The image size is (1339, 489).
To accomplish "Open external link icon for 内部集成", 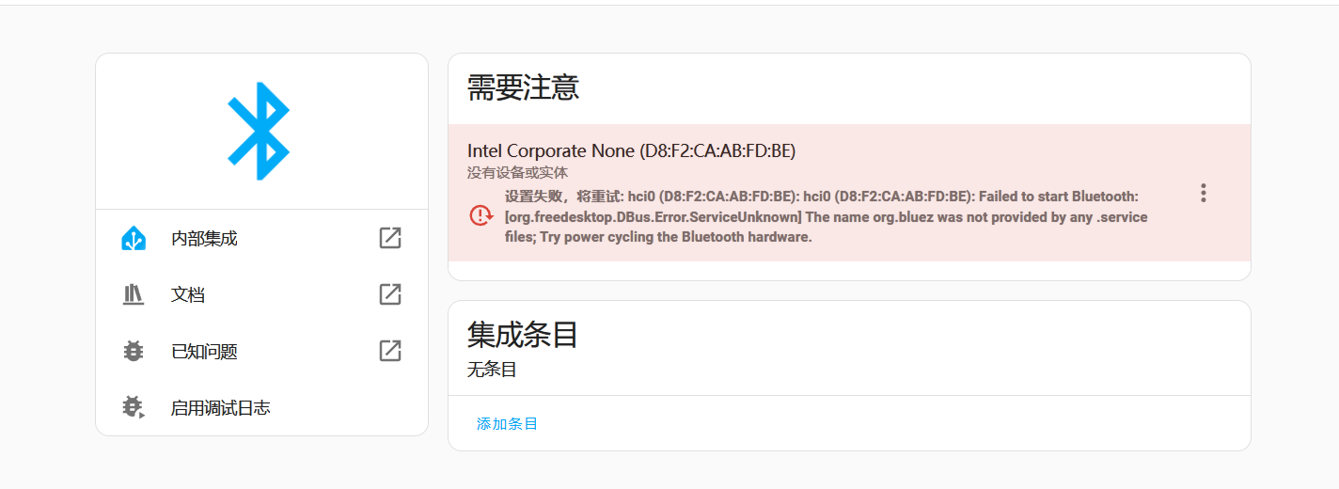I will [x=390, y=239].
